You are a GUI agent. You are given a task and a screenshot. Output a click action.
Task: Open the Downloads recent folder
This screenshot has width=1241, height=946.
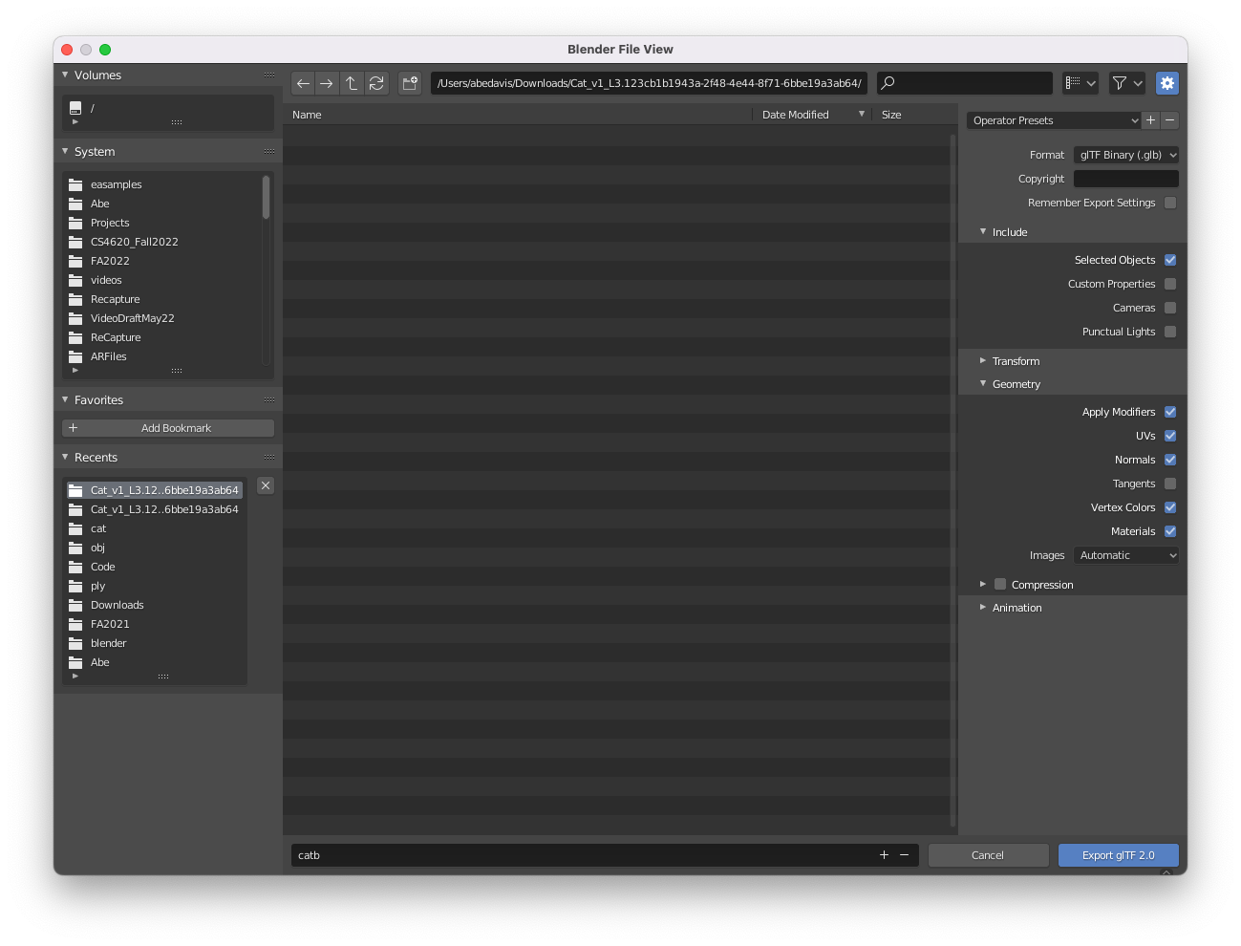coord(117,605)
